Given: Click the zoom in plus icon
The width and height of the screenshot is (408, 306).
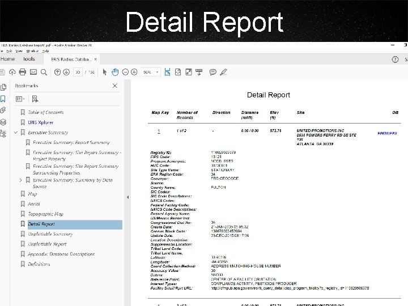Looking at the screenshot, I should (134, 72).
